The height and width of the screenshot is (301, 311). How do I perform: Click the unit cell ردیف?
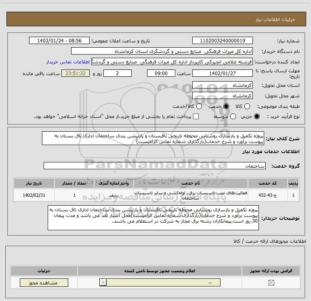[114, 195]
